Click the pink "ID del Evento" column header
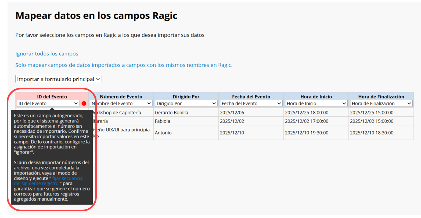 (52, 97)
